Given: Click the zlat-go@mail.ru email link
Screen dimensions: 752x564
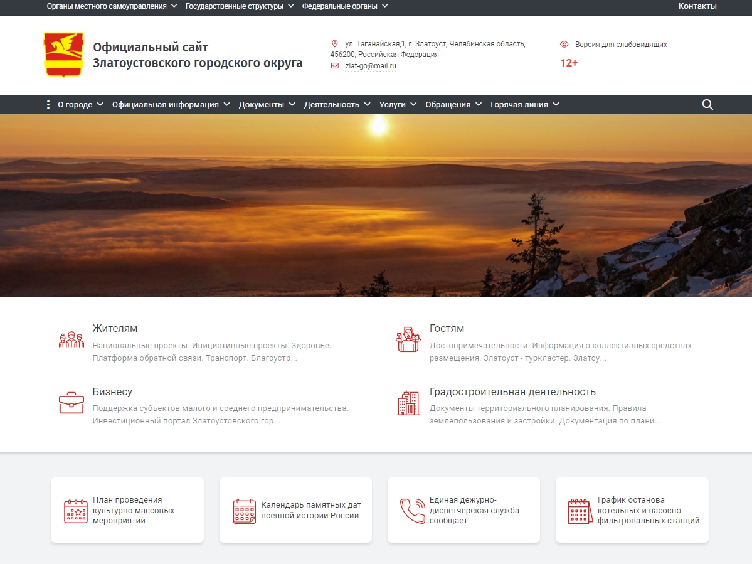Looking at the screenshot, I should [x=370, y=66].
